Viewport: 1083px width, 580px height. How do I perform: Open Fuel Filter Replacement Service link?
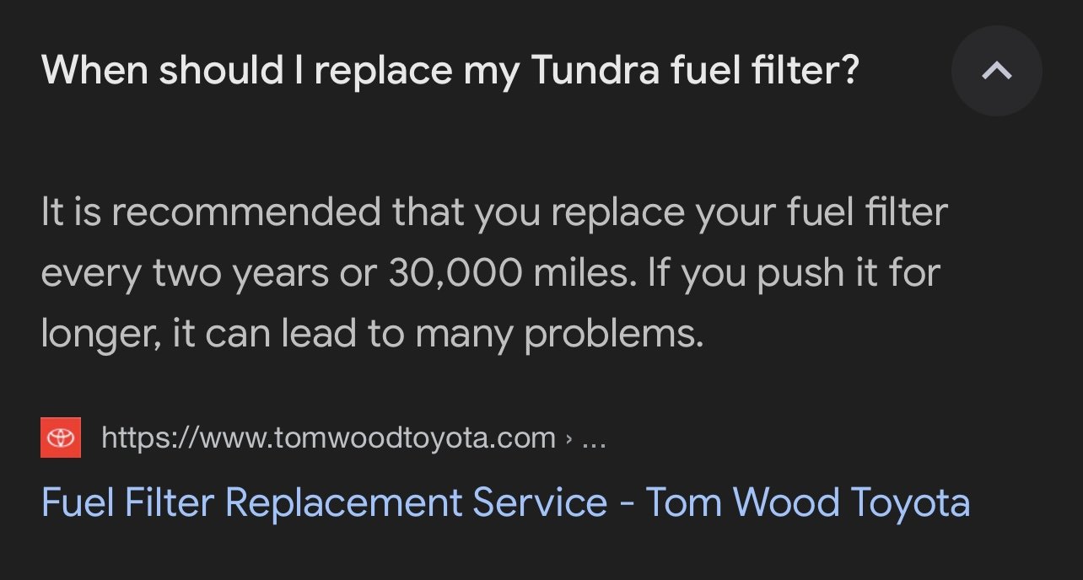(x=505, y=502)
